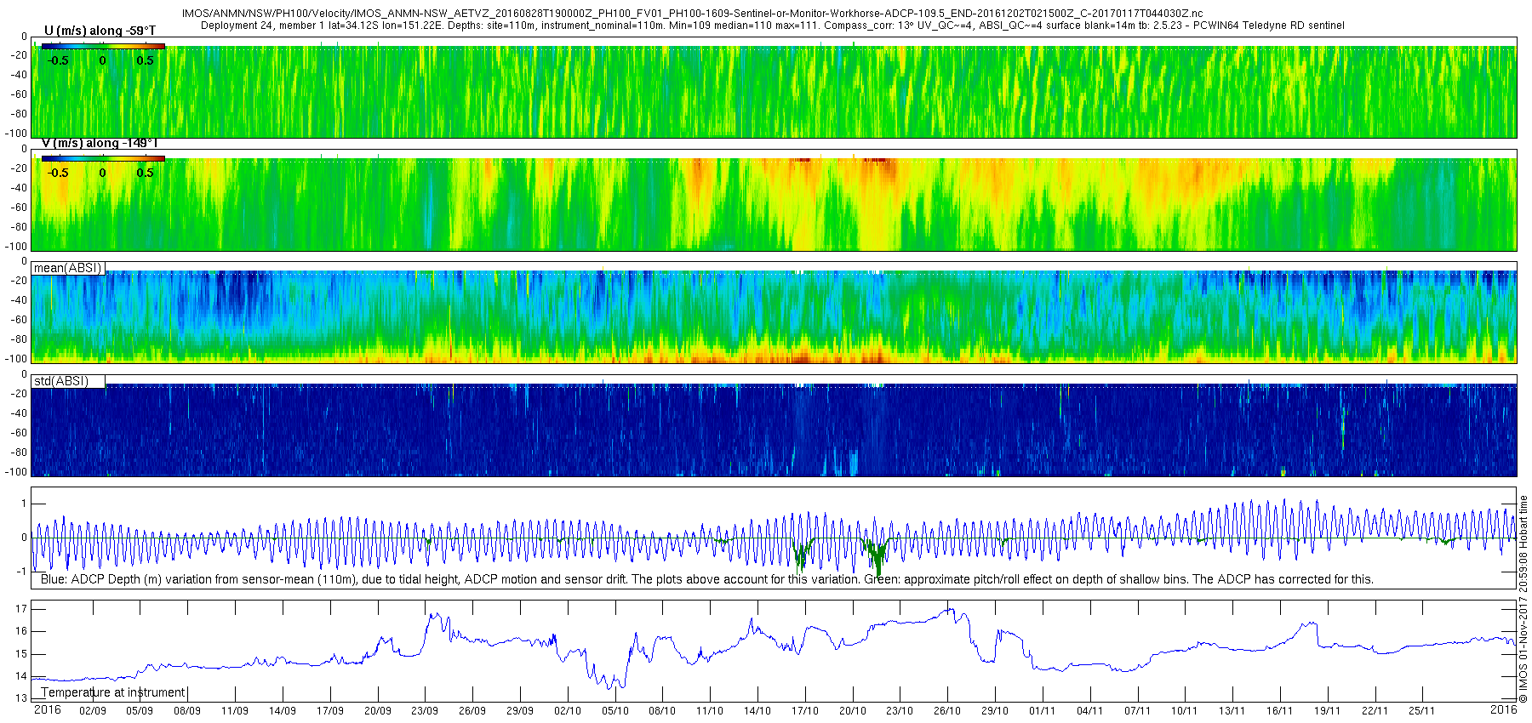Click the "19/11" date tick label
Image resolution: width=1532 pixels, height=723 pixels.
tap(1328, 711)
